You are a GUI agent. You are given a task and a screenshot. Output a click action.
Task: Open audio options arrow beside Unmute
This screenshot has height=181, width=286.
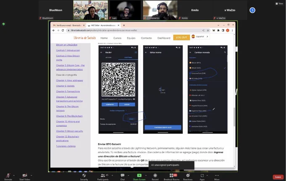tap(14, 176)
